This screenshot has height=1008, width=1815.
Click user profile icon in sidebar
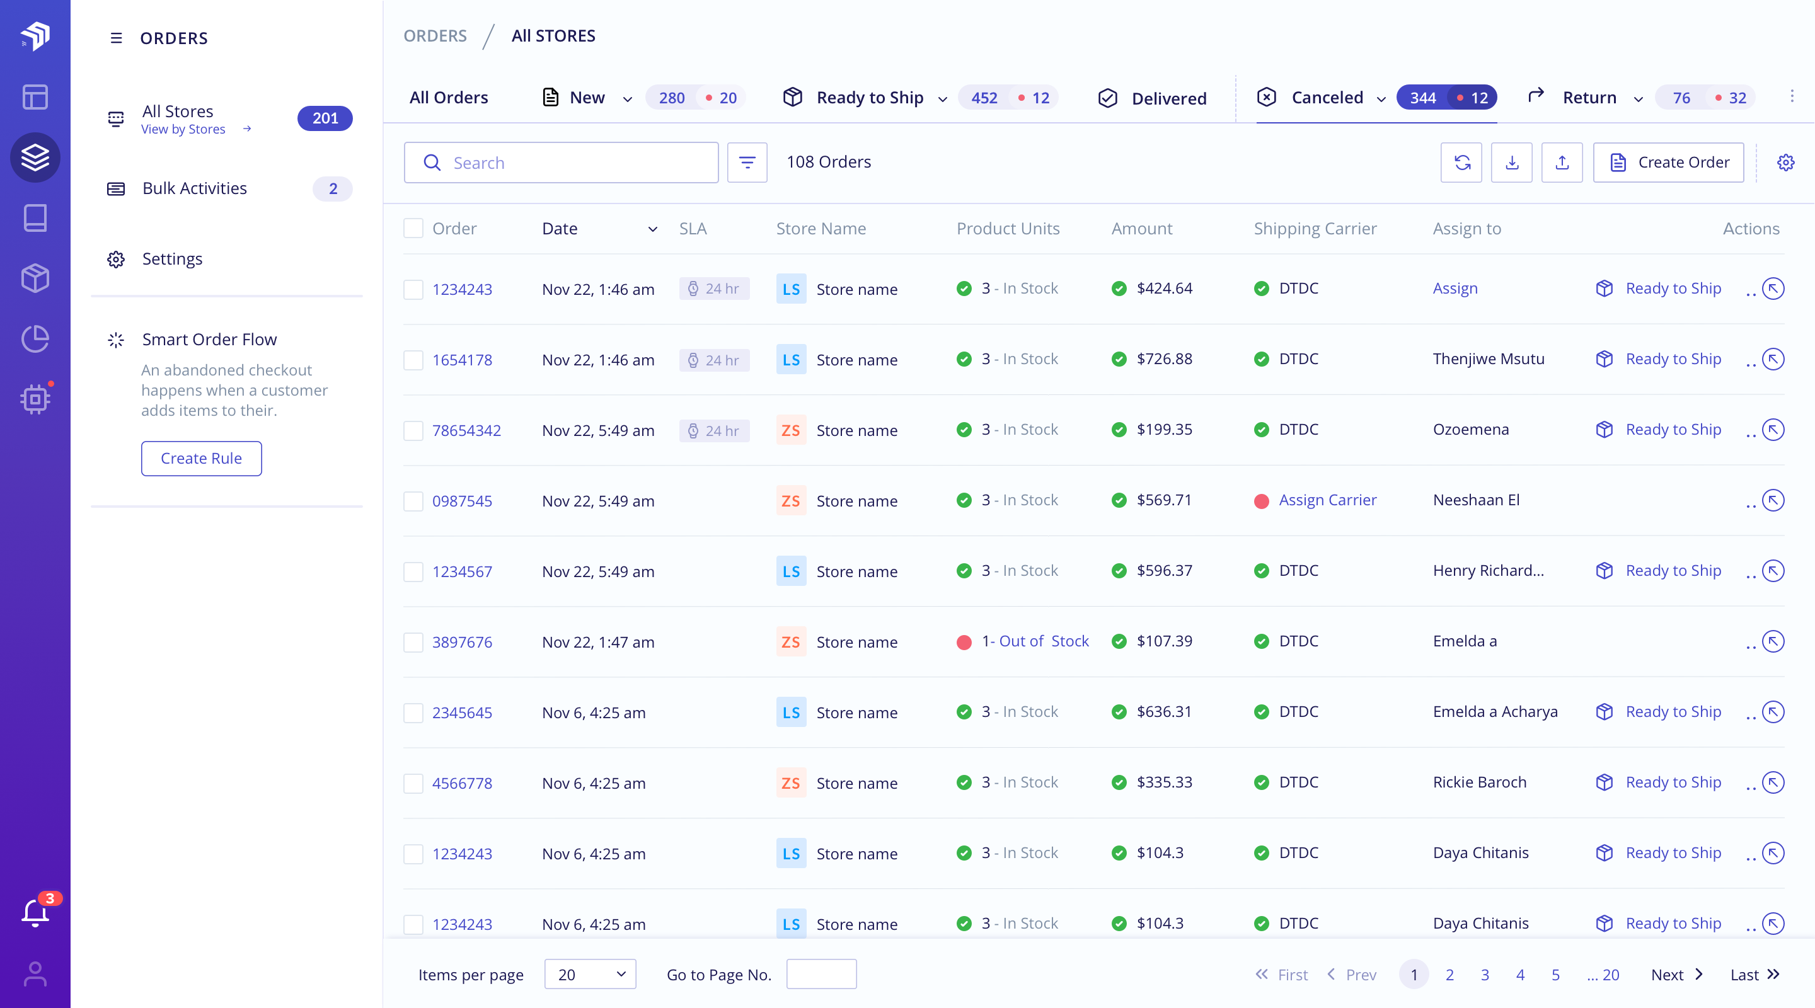tap(35, 974)
